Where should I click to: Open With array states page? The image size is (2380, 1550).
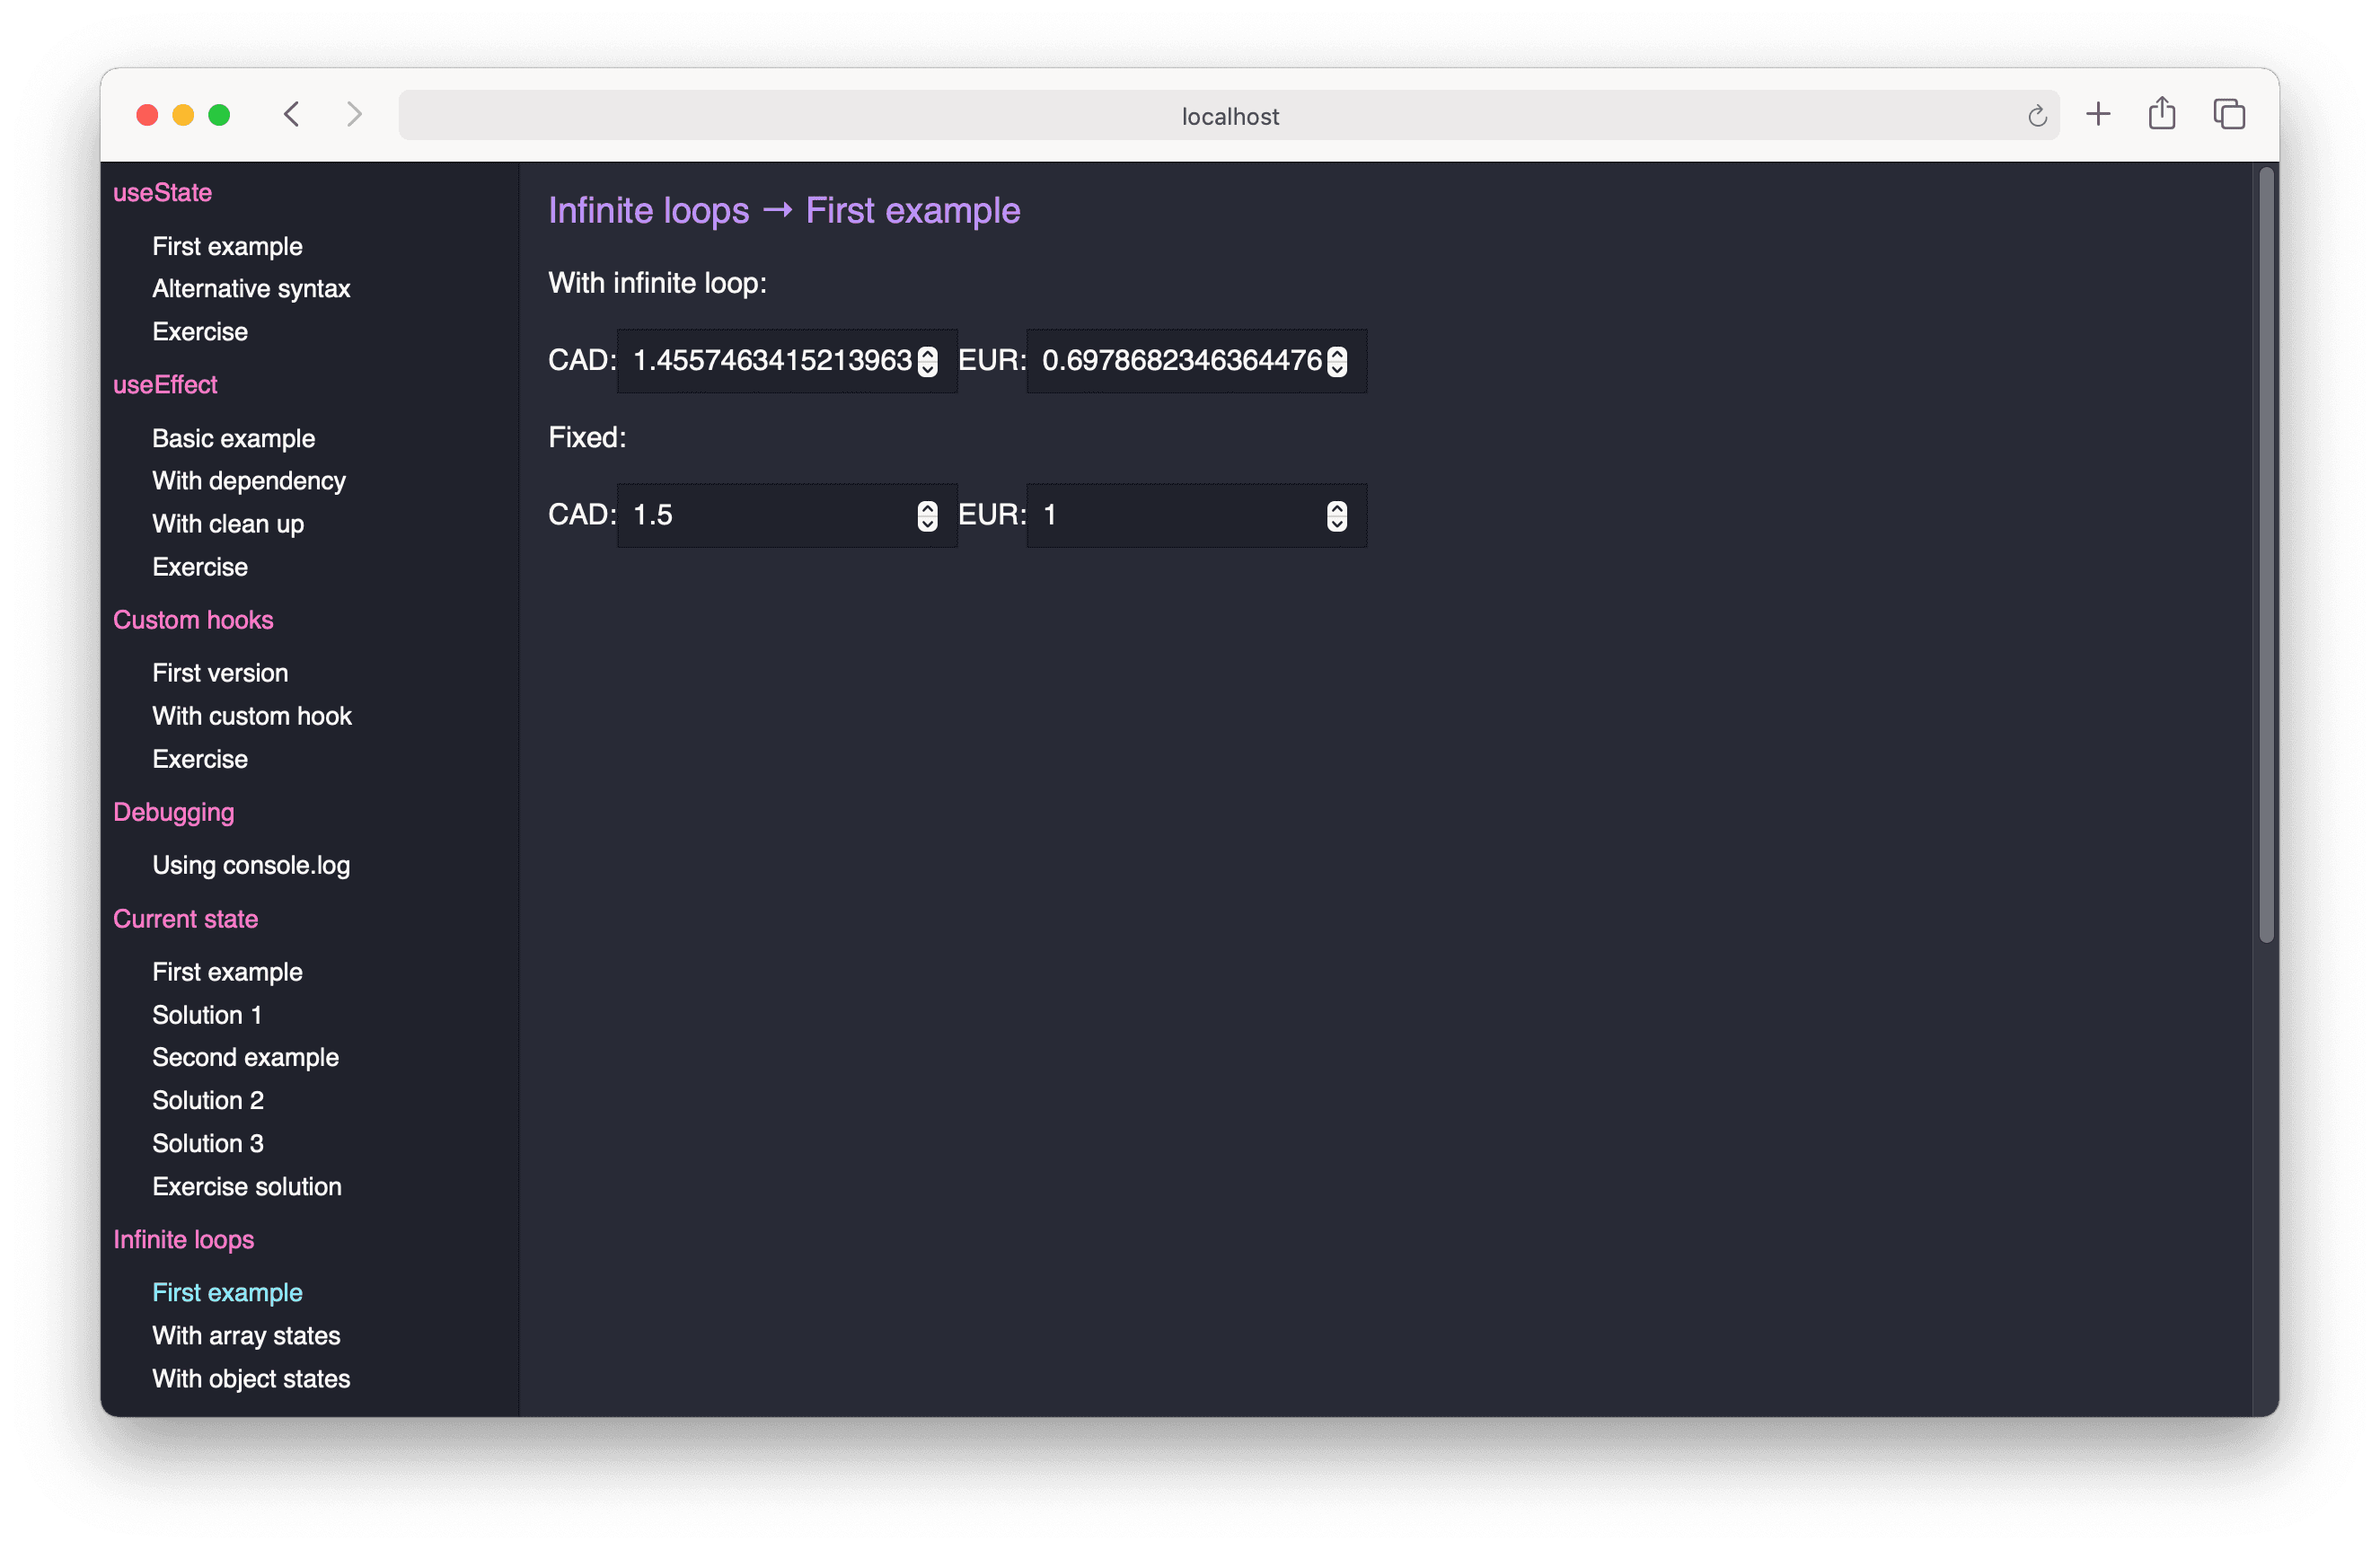[x=244, y=1335]
